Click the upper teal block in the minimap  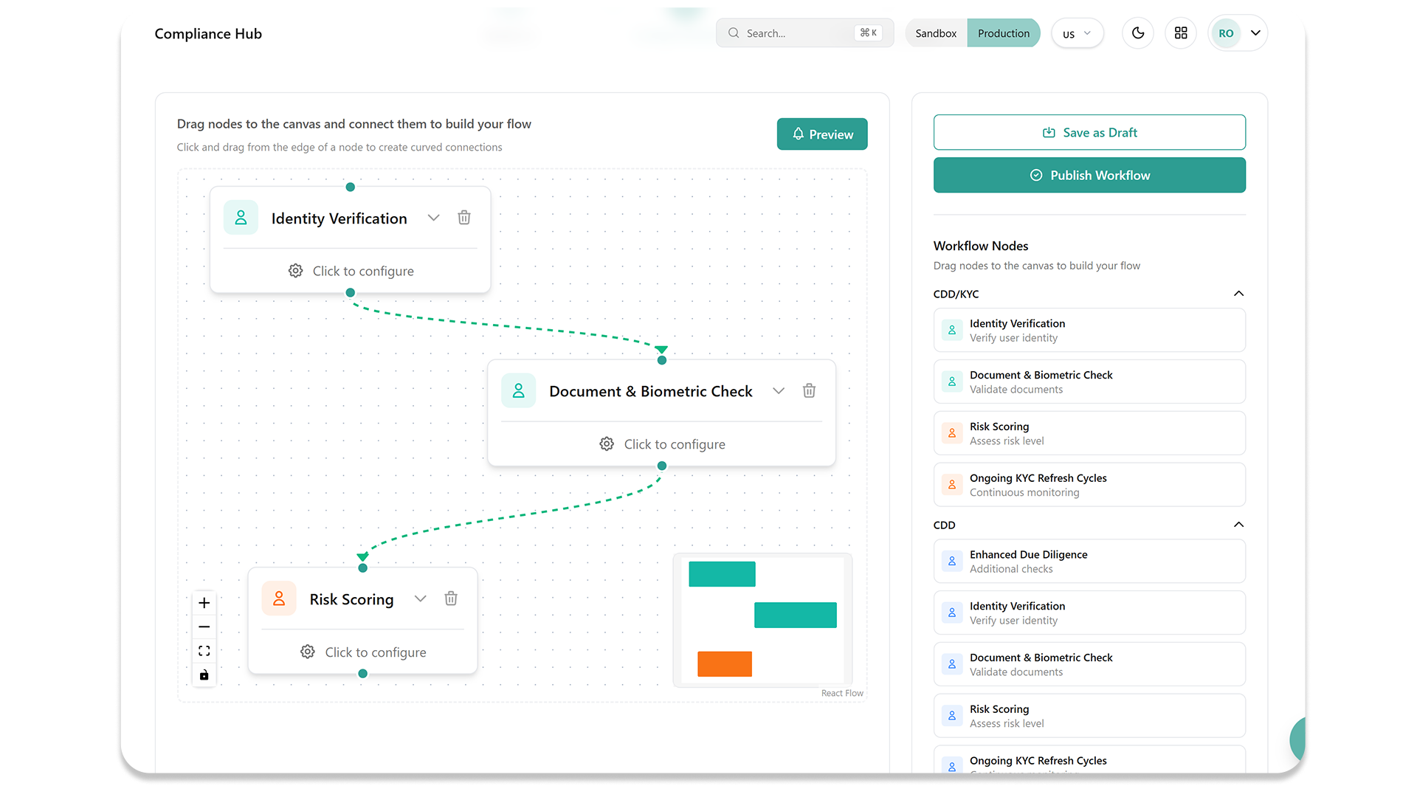[x=722, y=574]
